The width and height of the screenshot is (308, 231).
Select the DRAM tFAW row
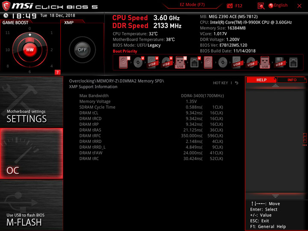pyautogui.click(x=151, y=153)
